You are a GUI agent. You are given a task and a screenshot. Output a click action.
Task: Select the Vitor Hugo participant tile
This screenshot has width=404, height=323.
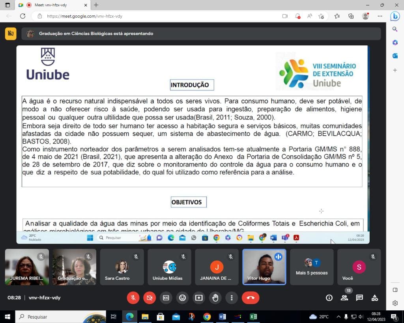264,267
